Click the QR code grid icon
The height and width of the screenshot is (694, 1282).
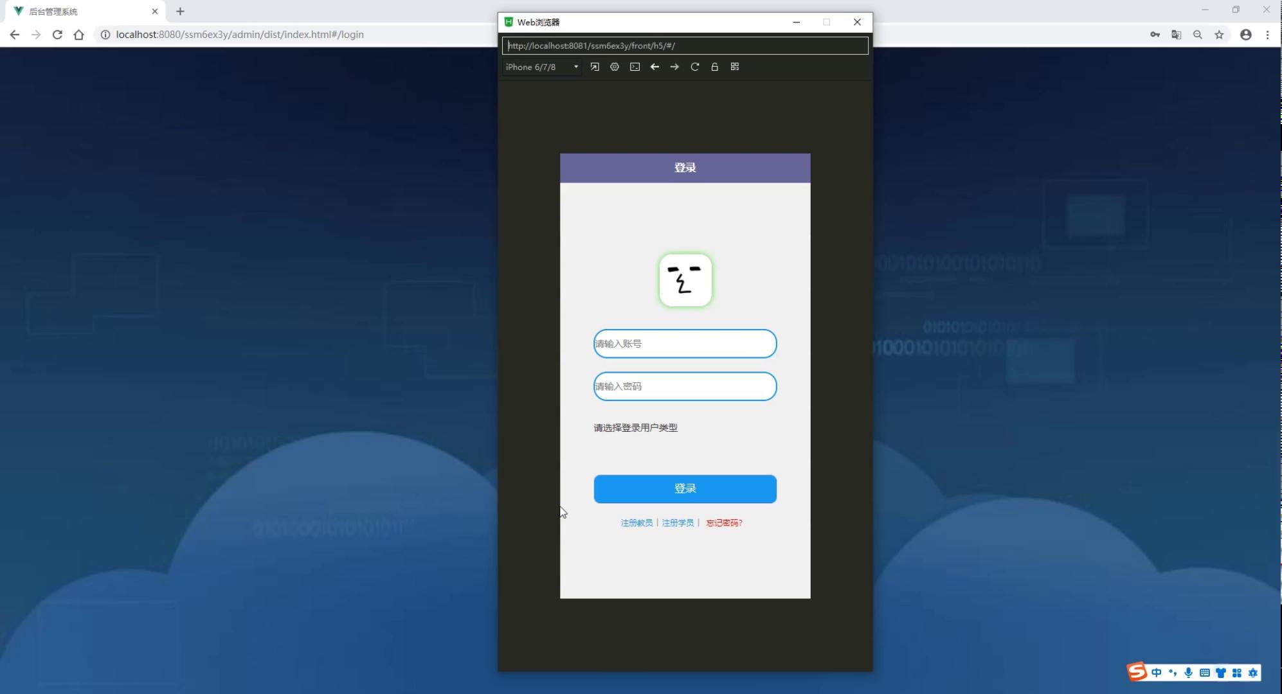[735, 67]
